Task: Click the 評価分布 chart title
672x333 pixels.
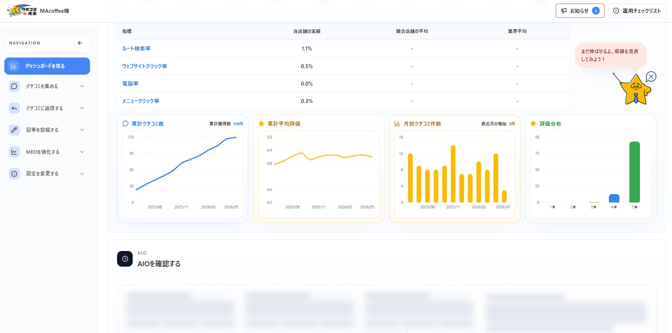Action: (550, 124)
